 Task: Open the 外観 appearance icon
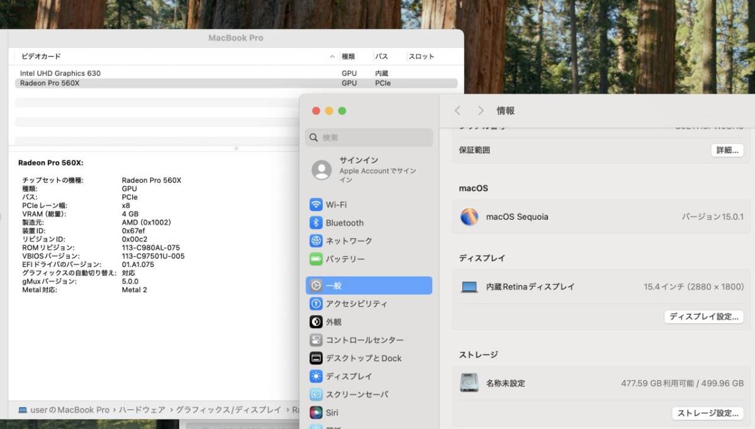(316, 322)
